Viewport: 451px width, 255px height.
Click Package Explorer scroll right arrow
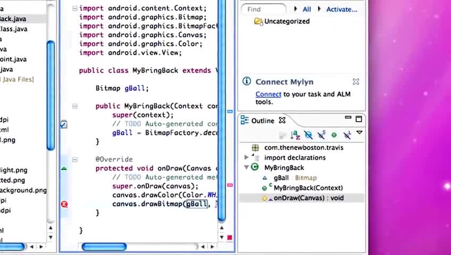coord(41,246)
